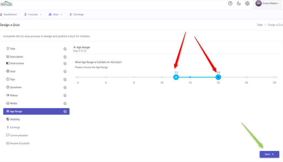Click the SR user avatar
The width and height of the screenshot is (283, 162).
tap(258, 3)
